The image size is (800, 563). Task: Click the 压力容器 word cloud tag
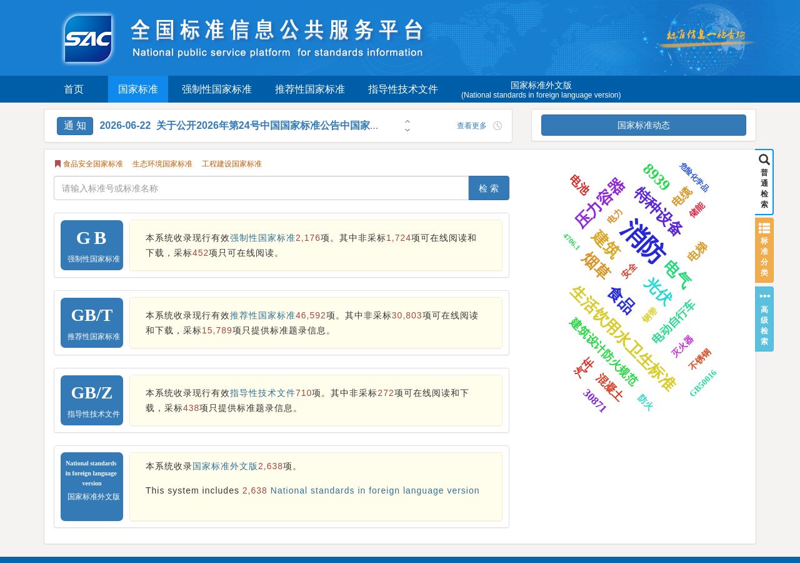(x=599, y=203)
